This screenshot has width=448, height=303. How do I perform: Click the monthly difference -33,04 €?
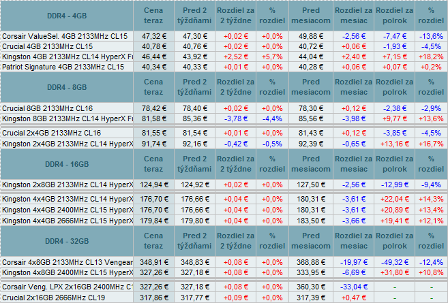pos(354,287)
